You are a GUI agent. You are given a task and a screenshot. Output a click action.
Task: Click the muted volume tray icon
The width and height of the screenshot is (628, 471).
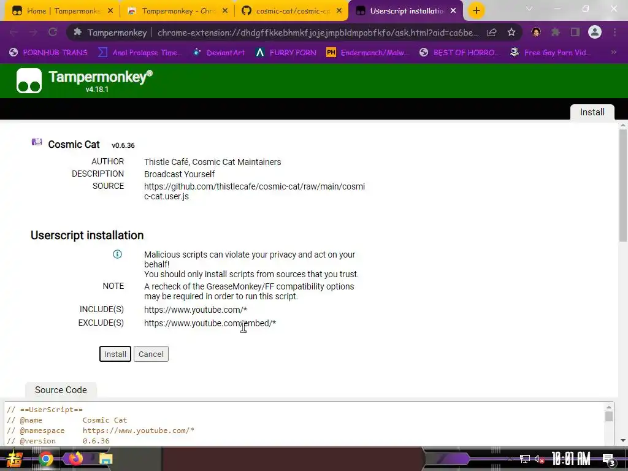point(540,459)
